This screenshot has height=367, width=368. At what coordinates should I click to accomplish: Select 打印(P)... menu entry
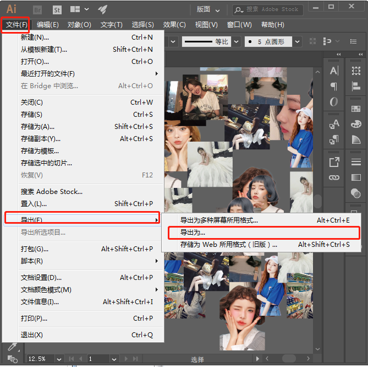83,319
